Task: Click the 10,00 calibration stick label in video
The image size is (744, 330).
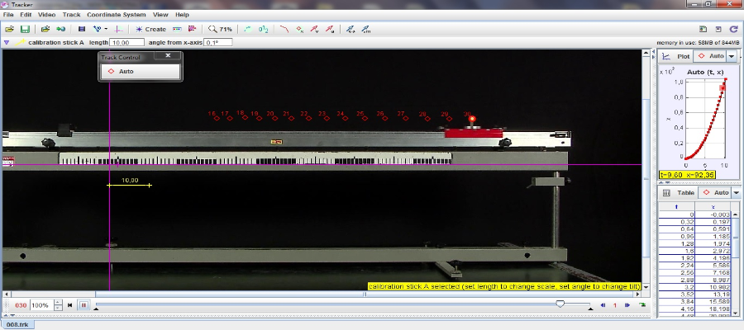Action: pyautogui.click(x=130, y=181)
